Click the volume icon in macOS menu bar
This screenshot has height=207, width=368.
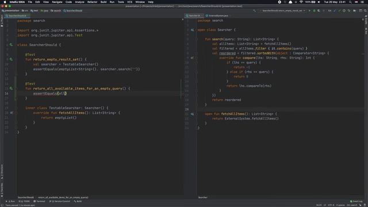319,2
